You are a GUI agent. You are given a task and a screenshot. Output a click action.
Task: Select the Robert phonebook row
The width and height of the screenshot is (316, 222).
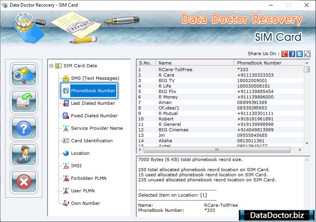click(166, 119)
